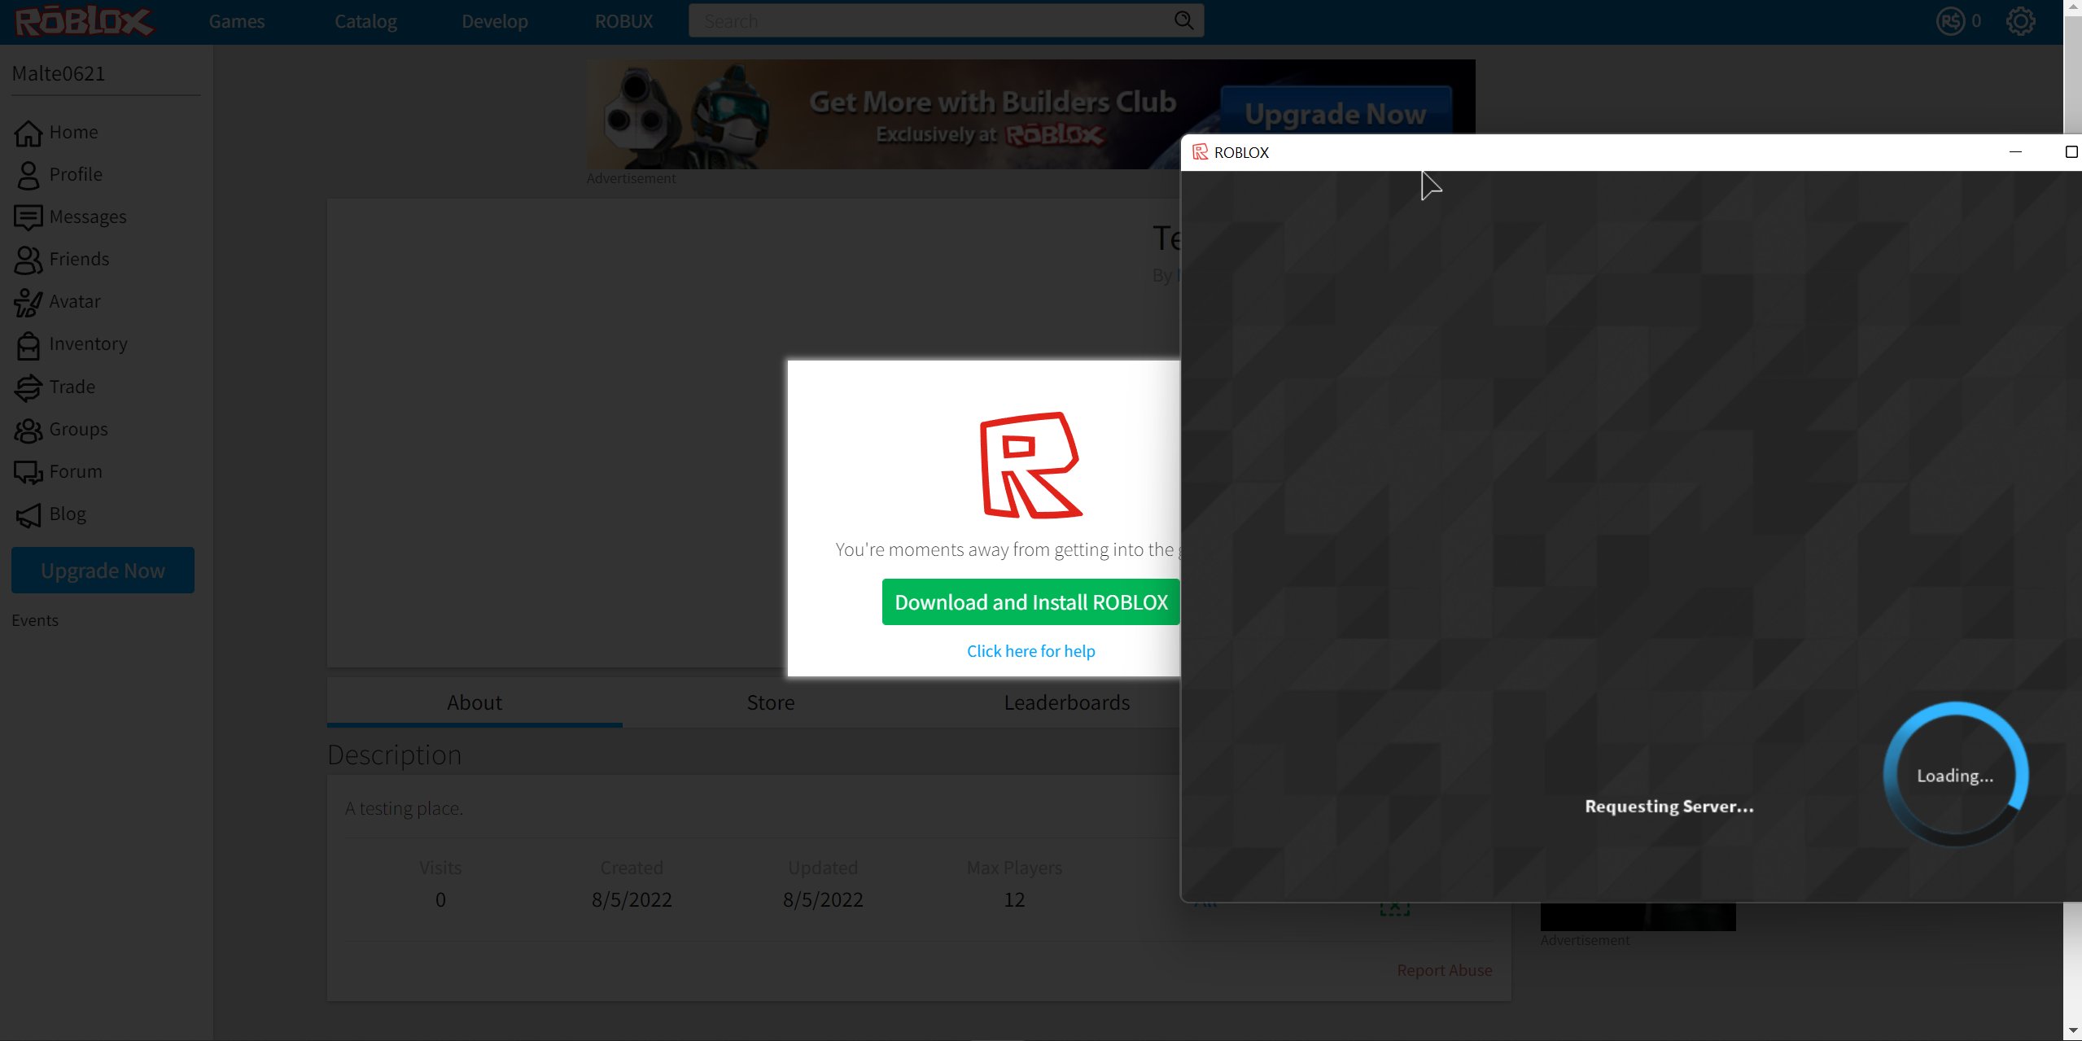Viewport: 2082px width, 1041px height.
Task: Click the Trade arrows icon
Action: click(x=28, y=387)
